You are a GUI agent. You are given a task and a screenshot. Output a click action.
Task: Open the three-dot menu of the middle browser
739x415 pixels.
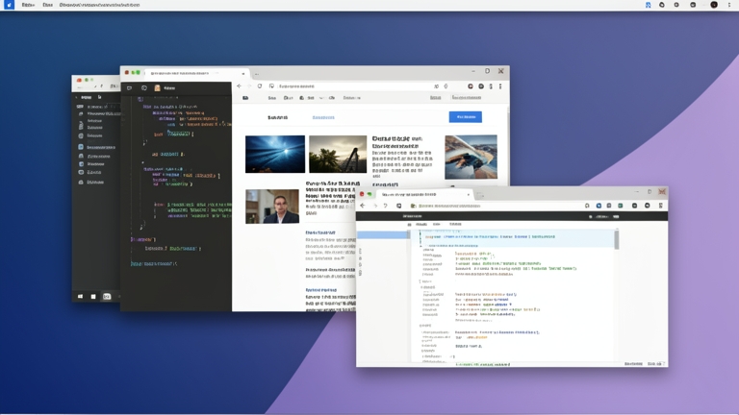(500, 86)
